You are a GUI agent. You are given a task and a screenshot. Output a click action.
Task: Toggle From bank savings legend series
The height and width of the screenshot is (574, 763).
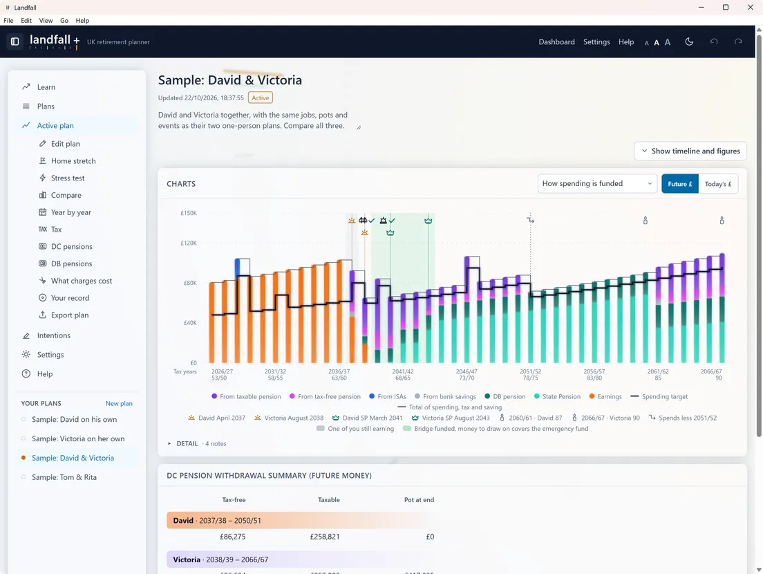pos(445,396)
